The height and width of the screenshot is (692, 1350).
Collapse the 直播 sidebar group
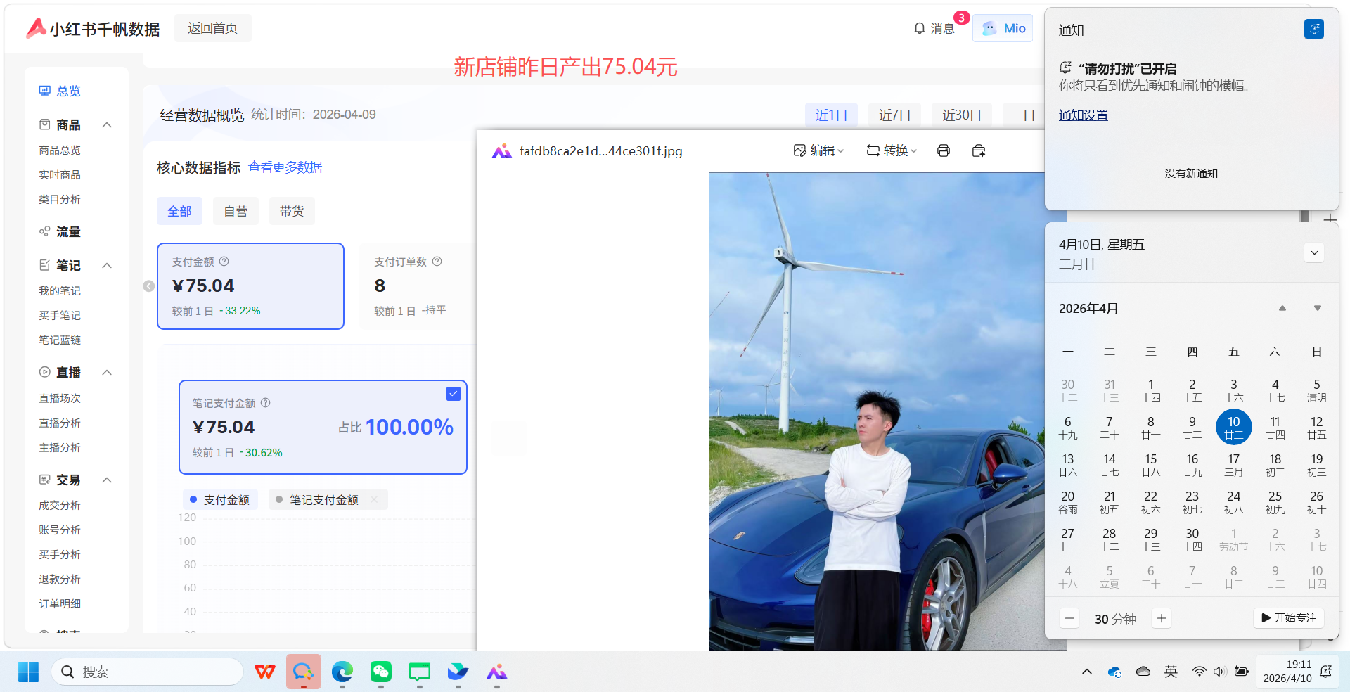(107, 372)
